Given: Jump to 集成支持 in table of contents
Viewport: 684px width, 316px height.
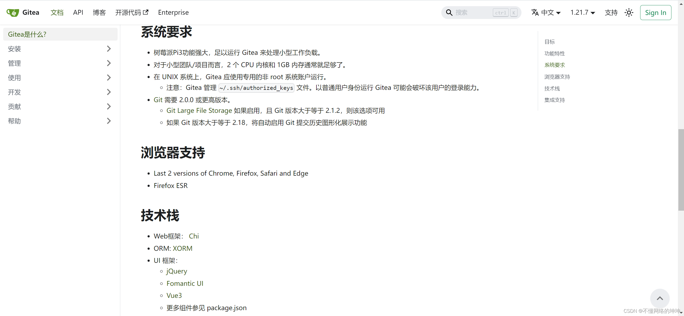Looking at the screenshot, I should (x=555, y=100).
